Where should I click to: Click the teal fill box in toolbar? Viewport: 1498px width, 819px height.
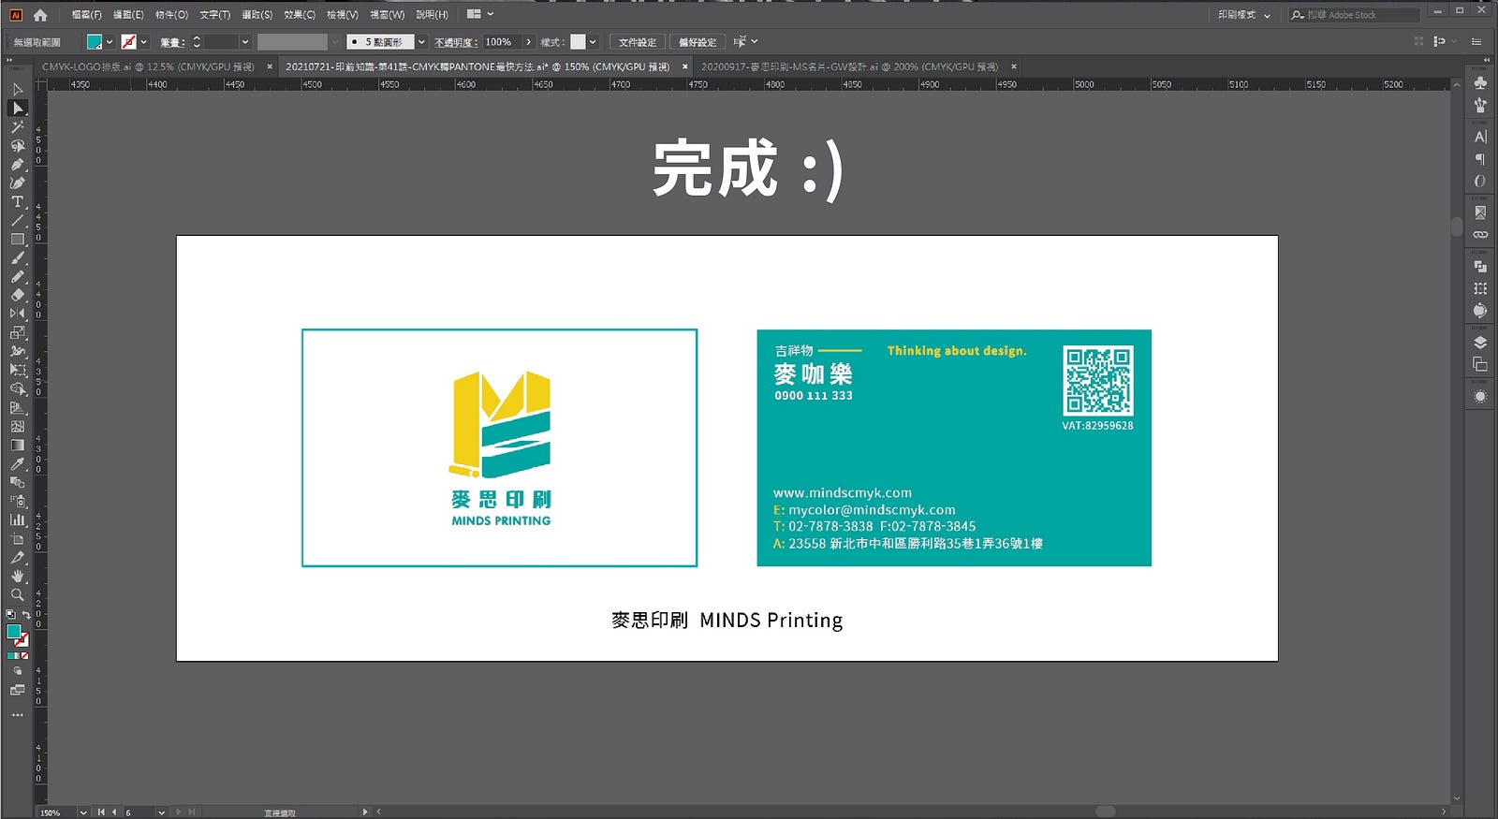[13, 632]
